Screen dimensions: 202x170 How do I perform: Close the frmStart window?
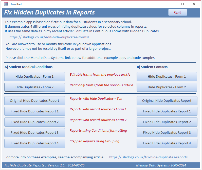(x=194, y=4)
